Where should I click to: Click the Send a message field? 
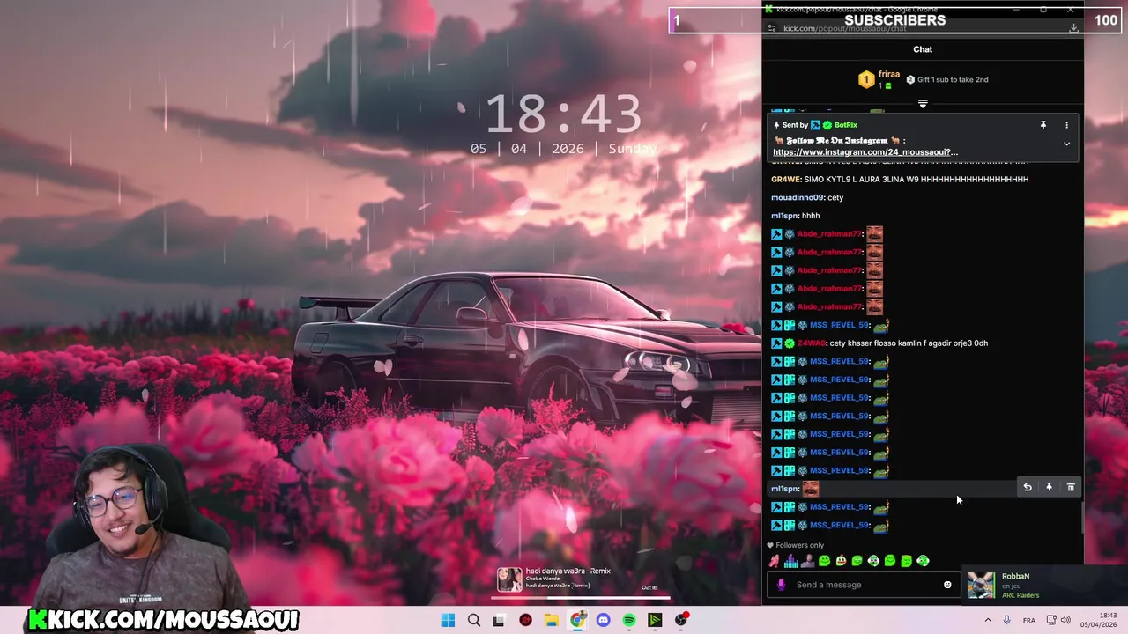[x=864, y=585]
